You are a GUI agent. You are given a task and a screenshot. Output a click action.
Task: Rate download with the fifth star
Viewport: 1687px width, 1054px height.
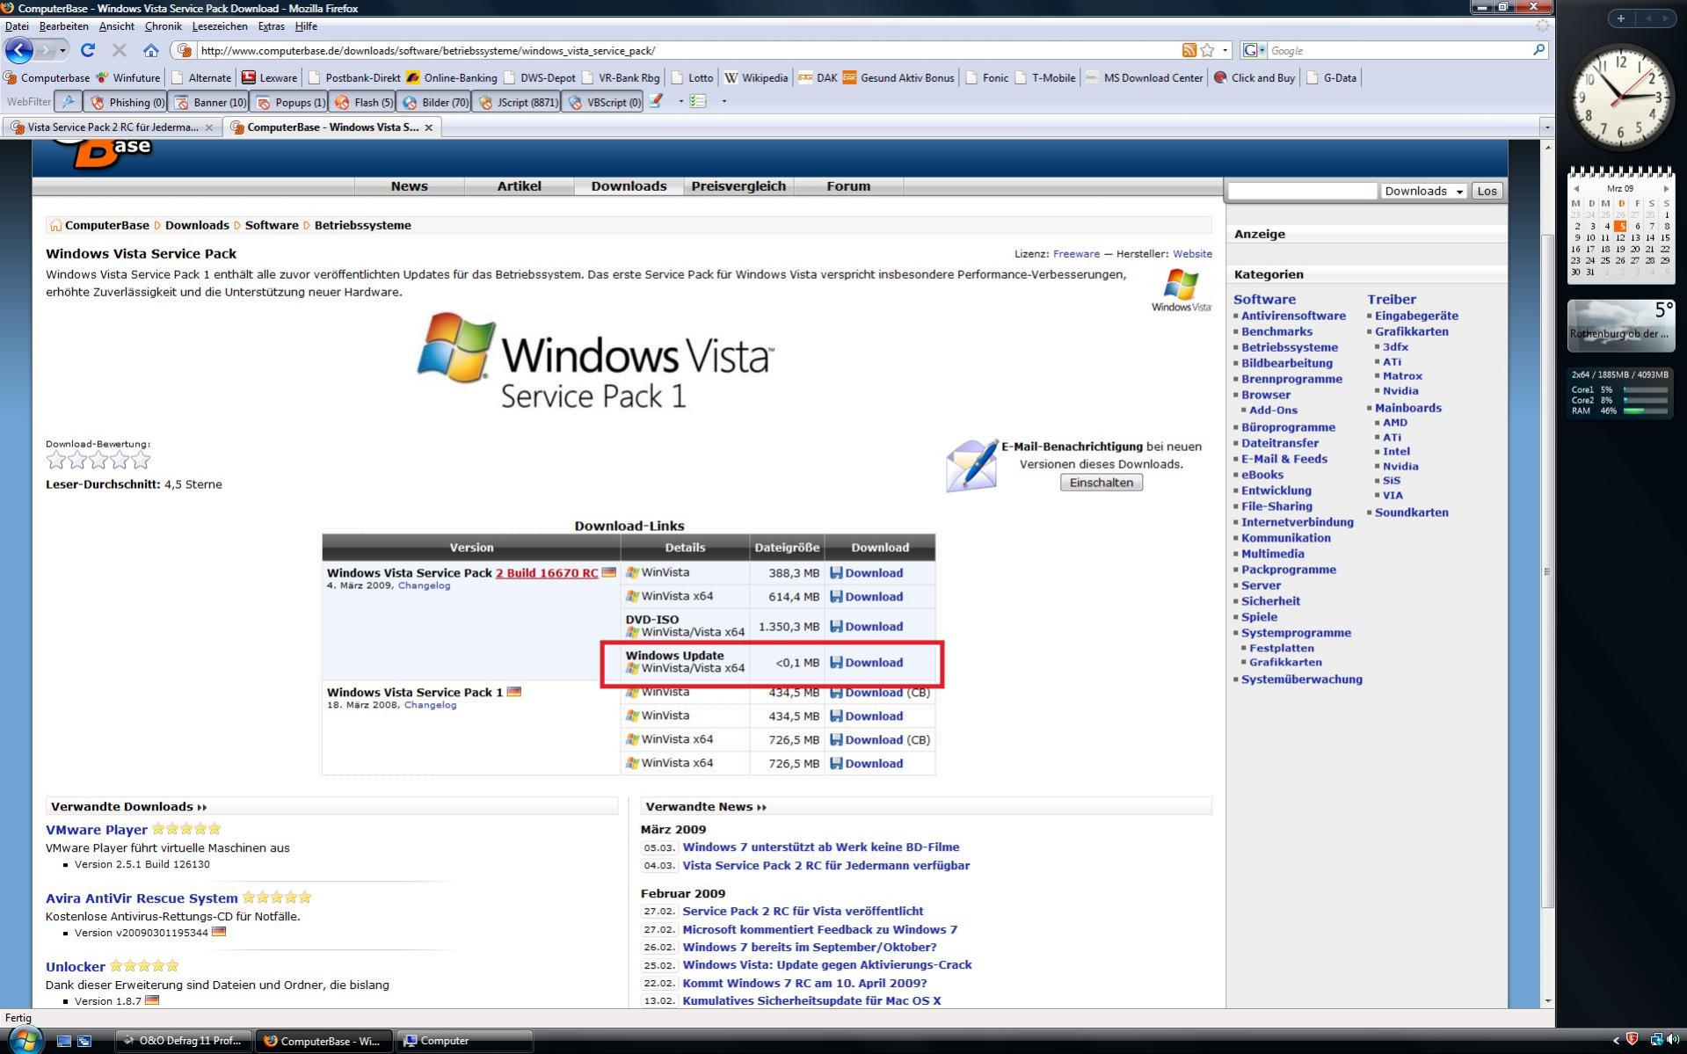click(141, 460)
